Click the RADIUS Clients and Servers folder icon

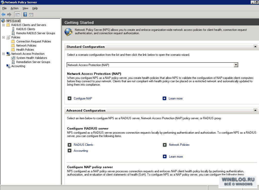pos(8,25)
